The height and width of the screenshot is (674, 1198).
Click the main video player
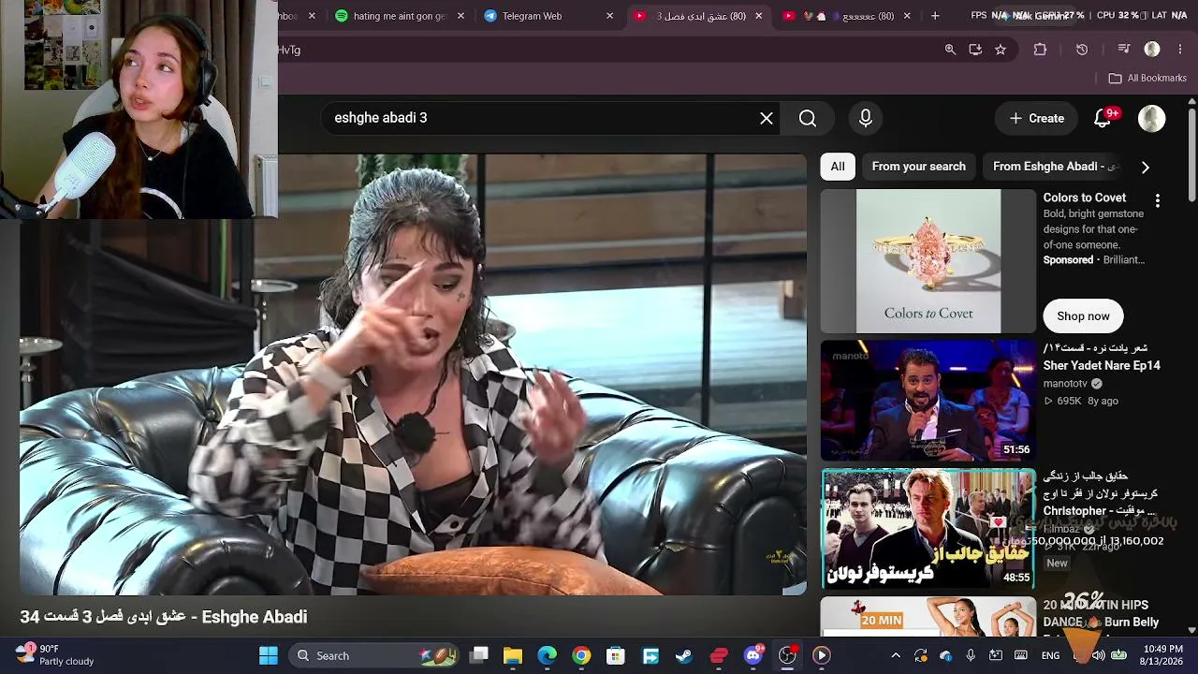click(x=413, y=374)
